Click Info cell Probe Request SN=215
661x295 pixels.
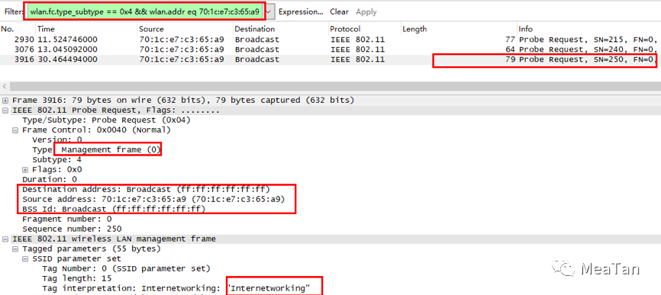pos(588,40)
